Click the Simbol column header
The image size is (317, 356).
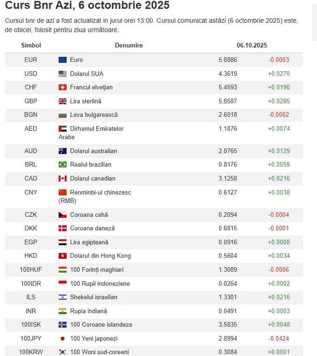pos(31,46)
